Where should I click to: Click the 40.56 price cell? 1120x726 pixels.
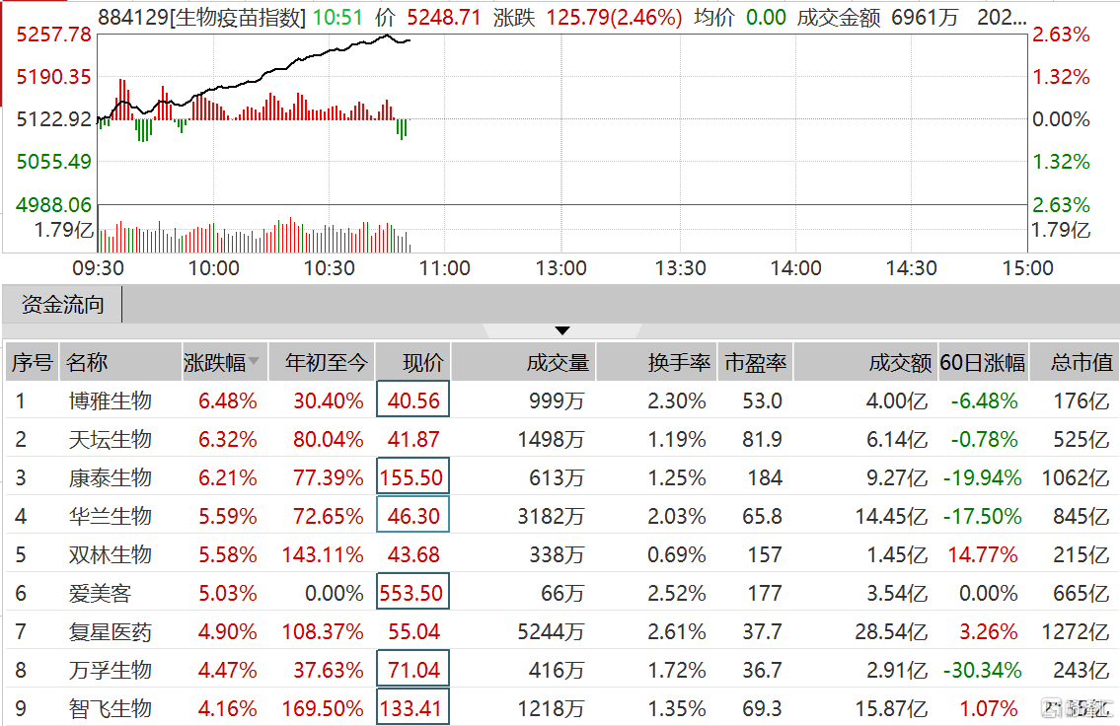pyautogui.click(x=412, y=400)
